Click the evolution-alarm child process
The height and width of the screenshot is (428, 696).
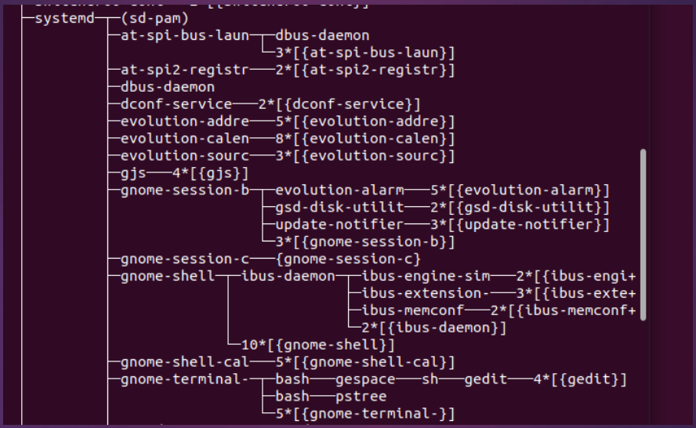tap(339, 190)
